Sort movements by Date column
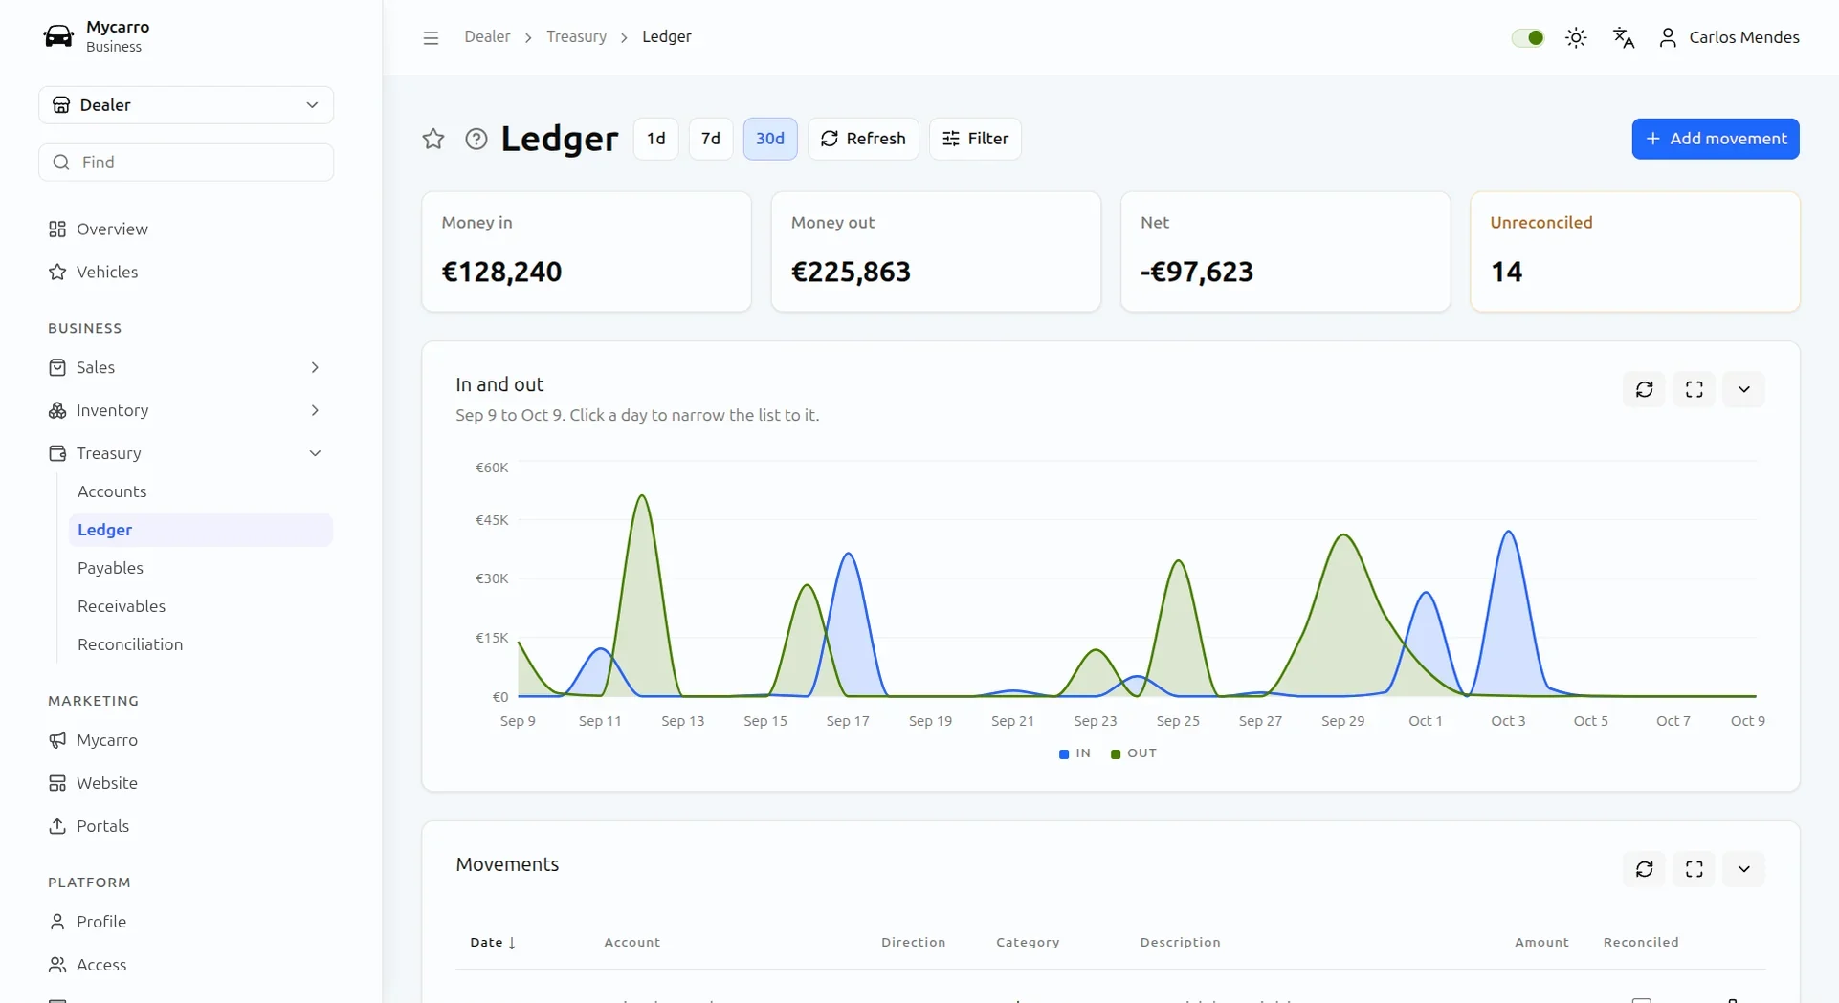The width and height of the screenshot is (1839, 1003). point(493,943)
